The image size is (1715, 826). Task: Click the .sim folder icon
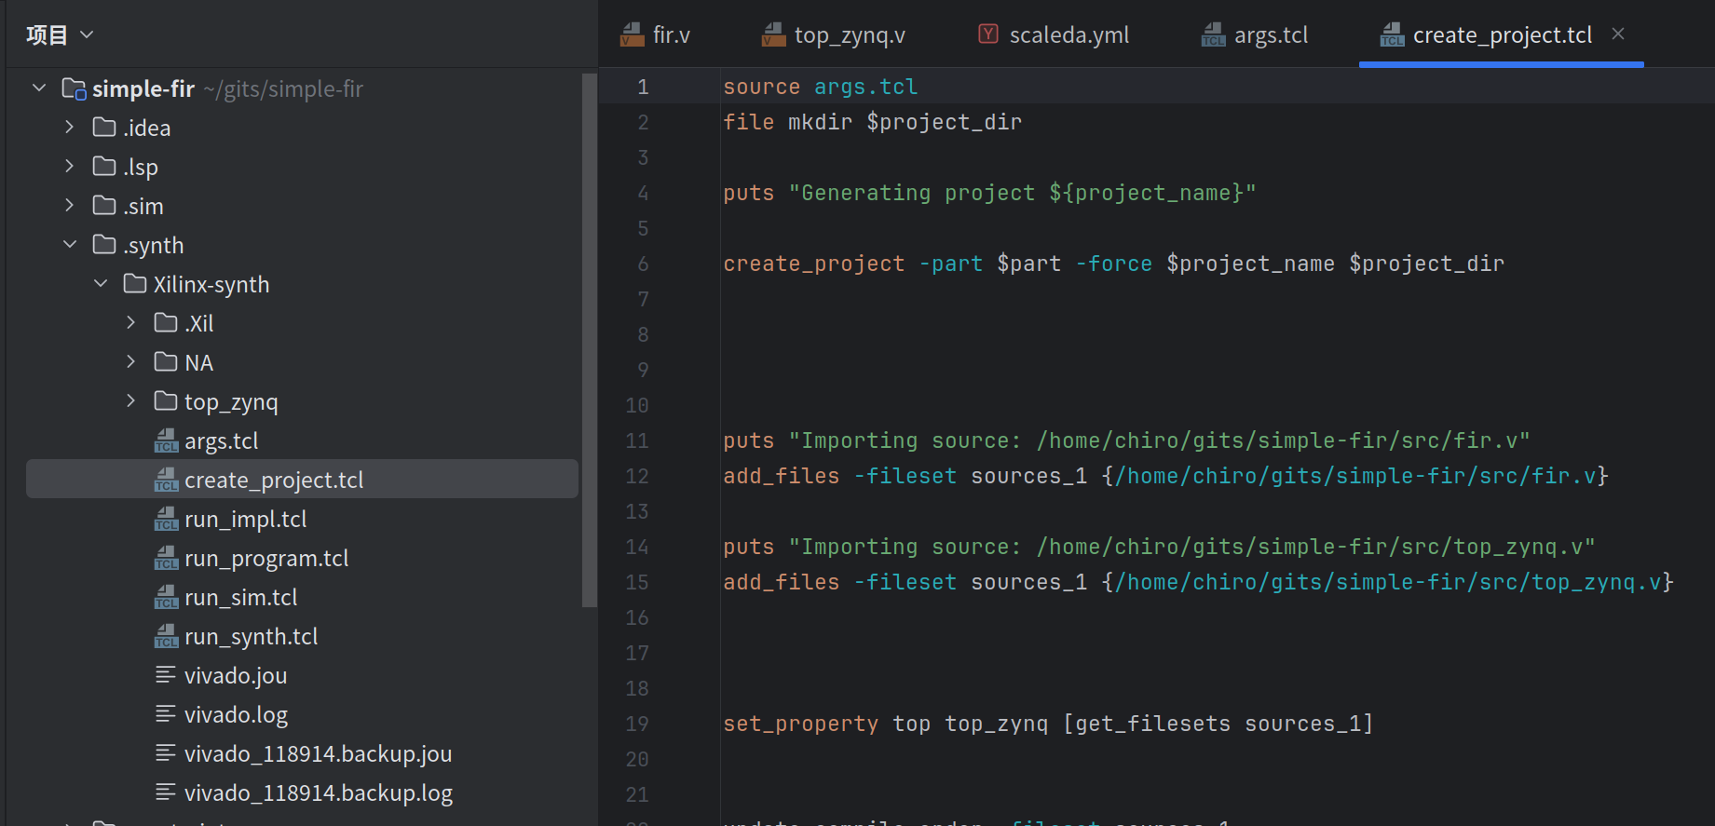coord(104,205)
